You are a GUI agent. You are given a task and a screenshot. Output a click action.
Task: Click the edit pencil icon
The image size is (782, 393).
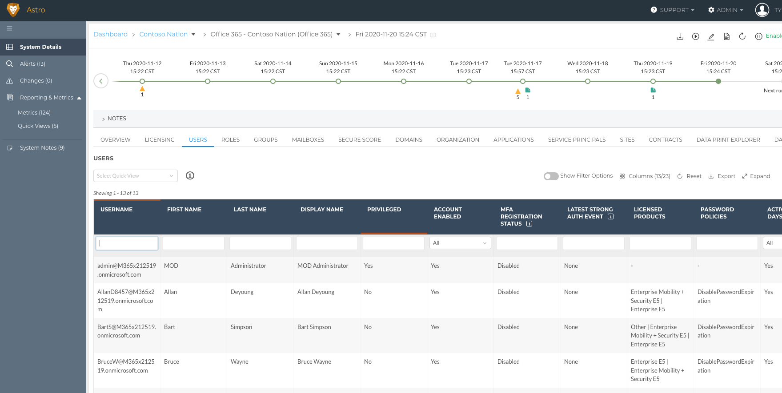pyautogui.click(x=711, y=36)
